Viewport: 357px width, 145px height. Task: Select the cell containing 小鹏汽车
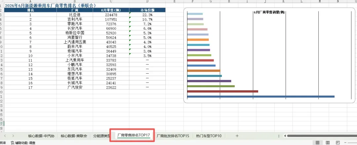[75, 65]
